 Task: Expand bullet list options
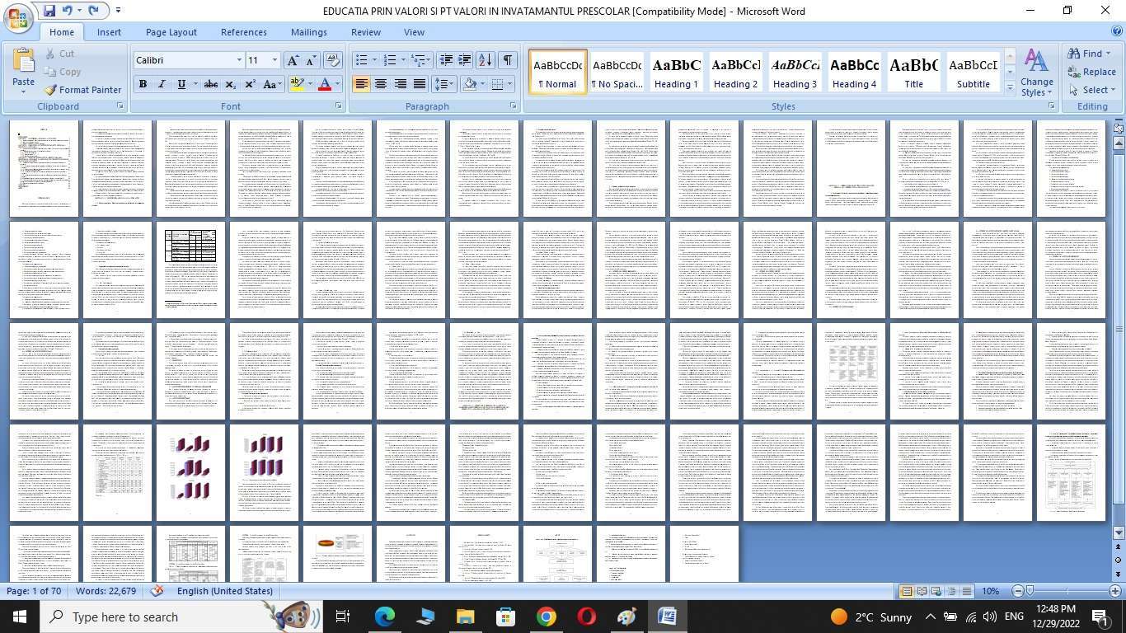click(374, 60)
